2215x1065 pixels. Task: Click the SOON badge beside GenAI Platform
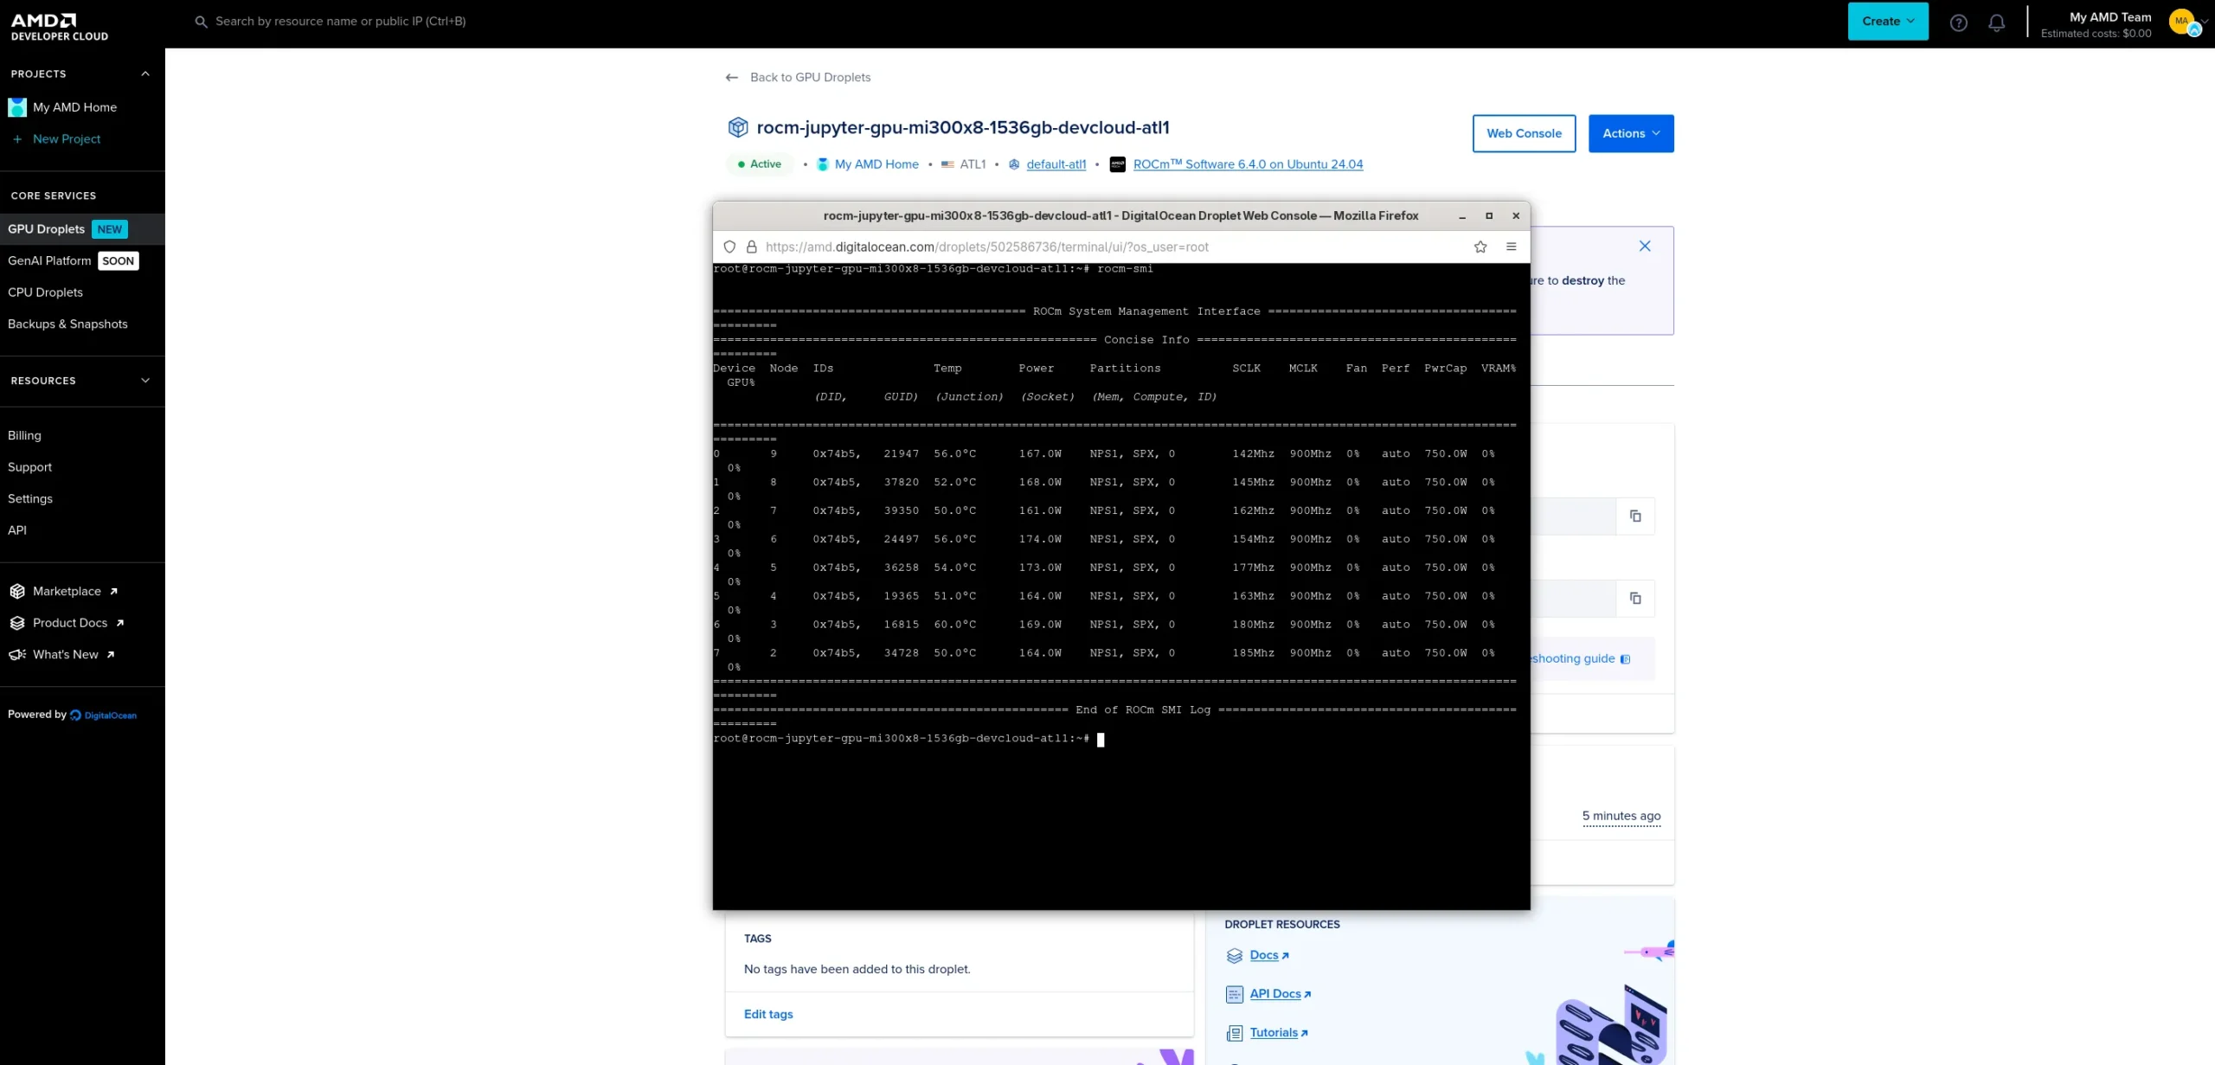tap(119, 261)
